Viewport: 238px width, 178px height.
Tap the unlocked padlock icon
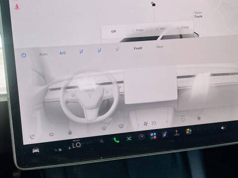[x=153, y=4]
